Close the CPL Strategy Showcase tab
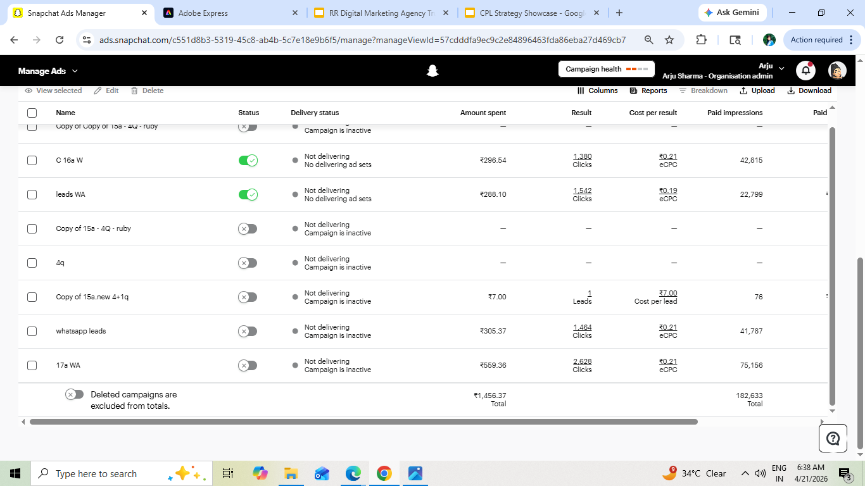865x486 pixels. point(597,13)
